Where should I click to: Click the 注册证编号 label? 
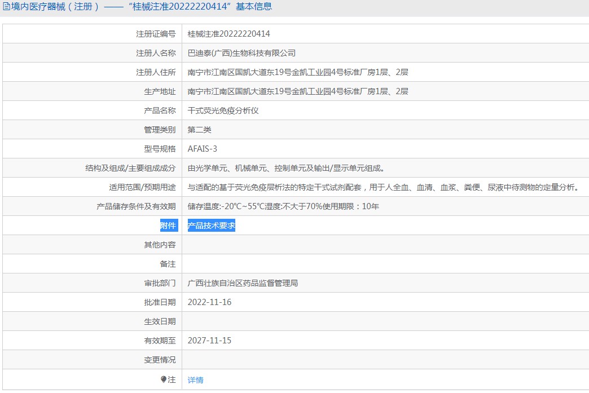pos(156,34)
